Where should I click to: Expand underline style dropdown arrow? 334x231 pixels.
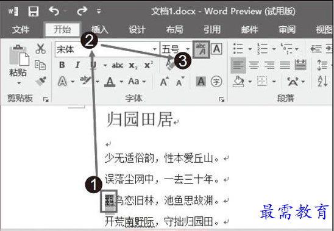coord(105,65)
